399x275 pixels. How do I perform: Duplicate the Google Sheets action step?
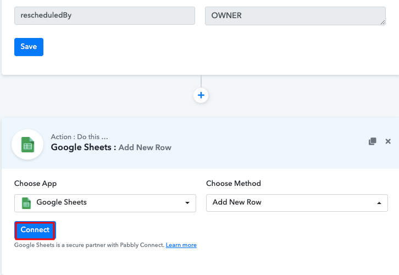(372, 141)
